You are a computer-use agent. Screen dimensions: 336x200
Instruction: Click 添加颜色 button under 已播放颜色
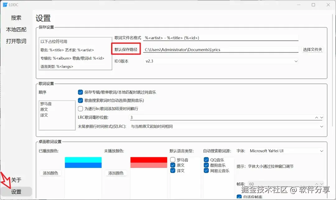[50, 173]
